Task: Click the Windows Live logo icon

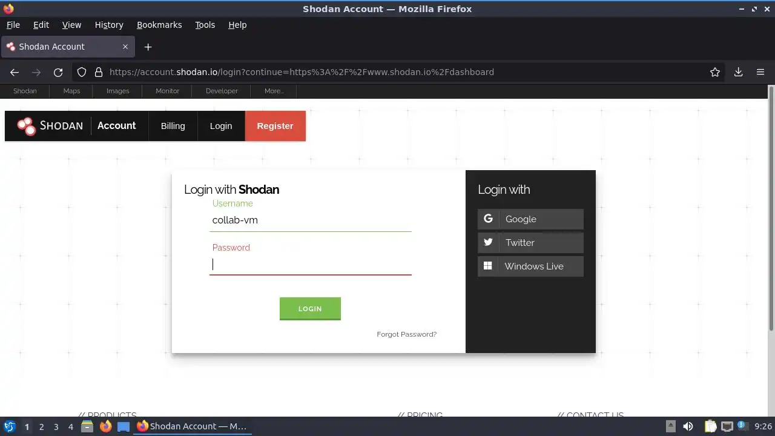Action: coord(487,266)
